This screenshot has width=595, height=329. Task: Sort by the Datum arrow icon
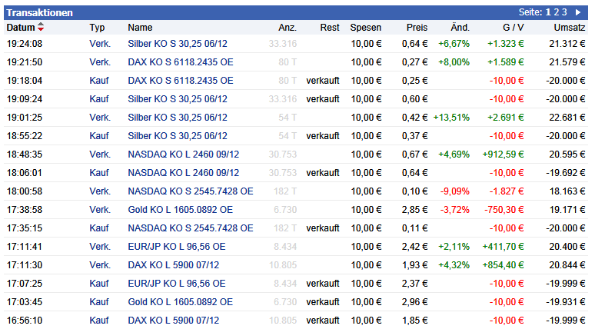[x=41, y=27]
